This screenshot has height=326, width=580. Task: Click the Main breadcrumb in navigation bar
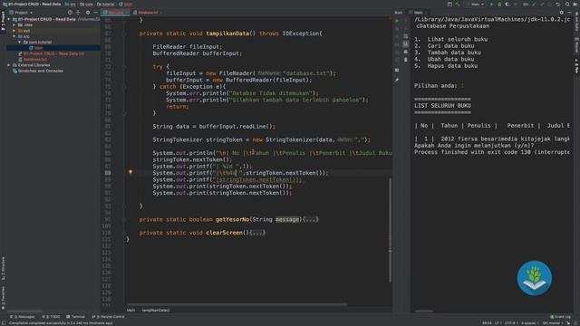tap(126, 4)
